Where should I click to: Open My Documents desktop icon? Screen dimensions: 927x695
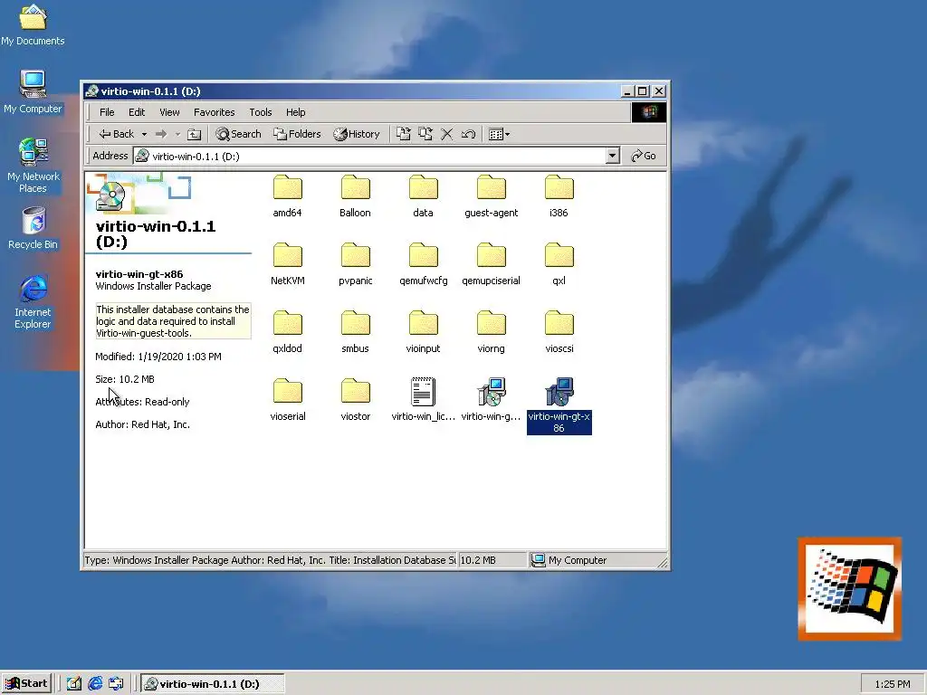[x=33, y=24]
